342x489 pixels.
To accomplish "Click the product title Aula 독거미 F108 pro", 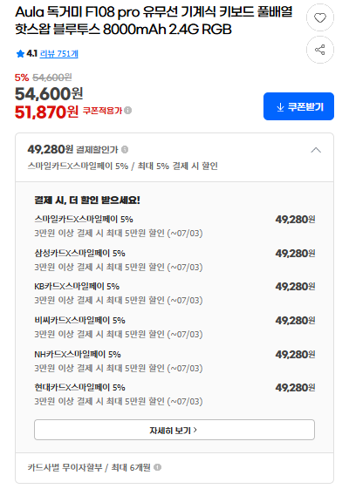I will pos(154,21).
